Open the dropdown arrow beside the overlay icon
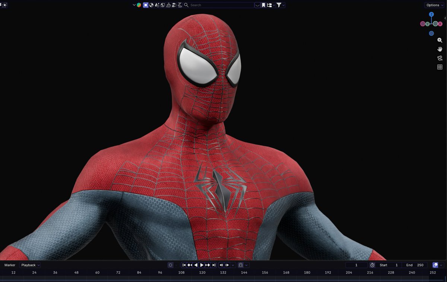The height and width of the screenshot is (282, 447). pyautogui.click(x=441, y=265)
